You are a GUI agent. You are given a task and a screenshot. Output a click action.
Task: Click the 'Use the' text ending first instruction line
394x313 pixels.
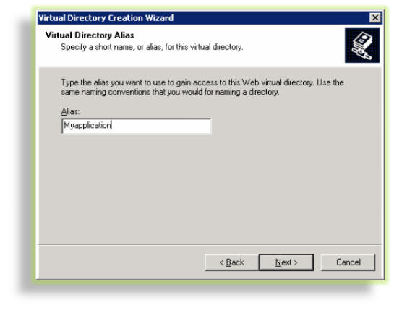click(x=330, y=82)
